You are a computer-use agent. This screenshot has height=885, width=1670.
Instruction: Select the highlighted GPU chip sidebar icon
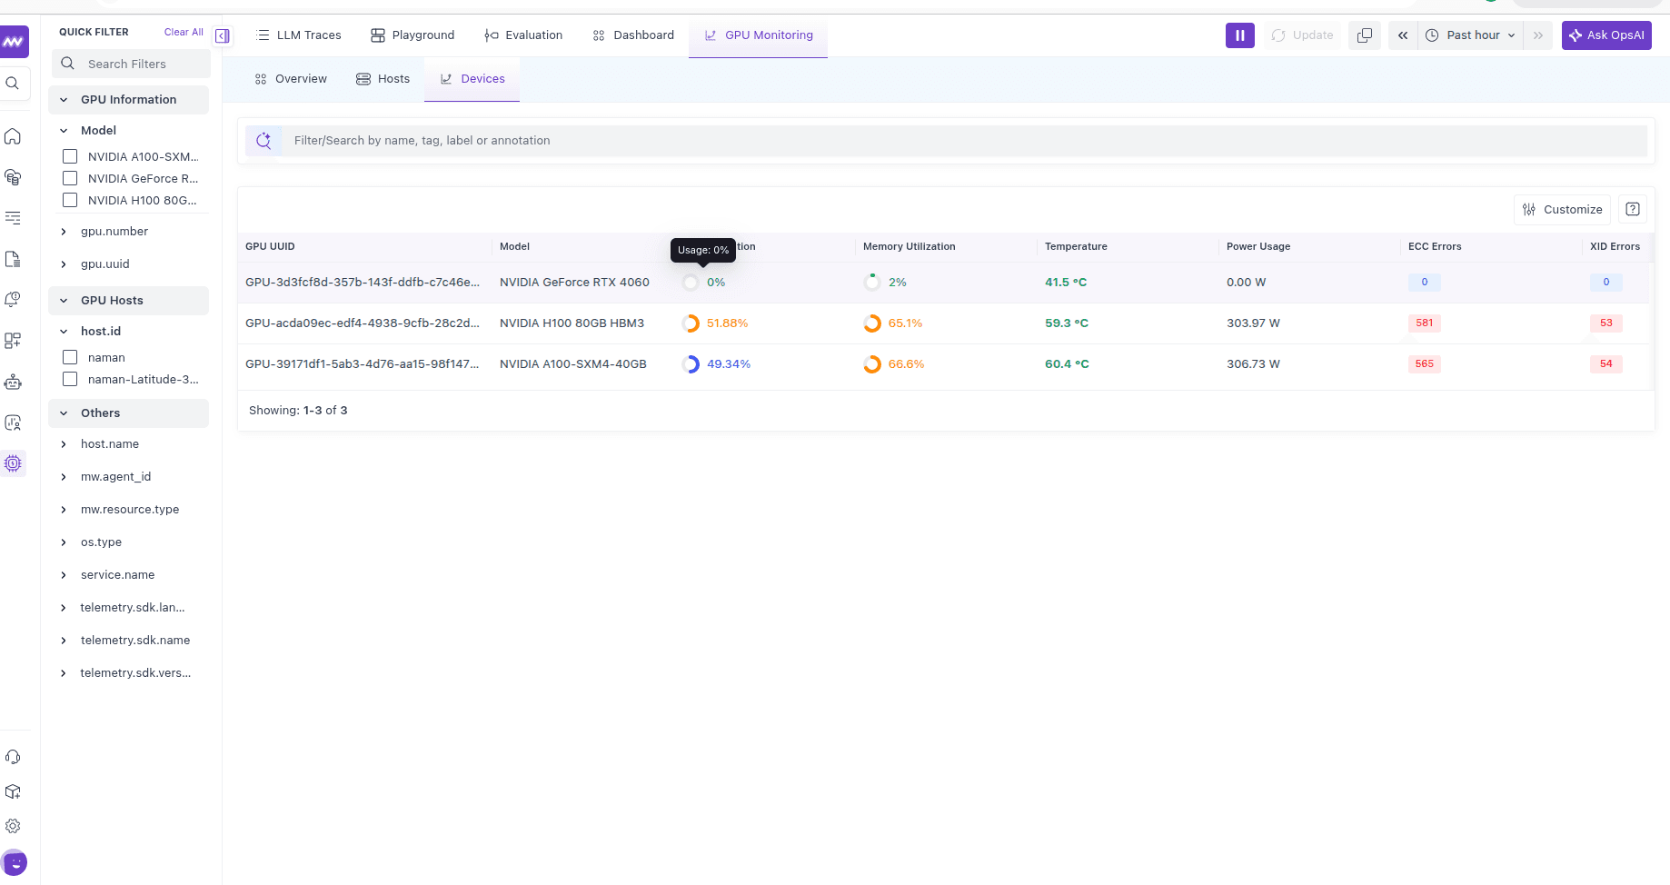point(13,463)
